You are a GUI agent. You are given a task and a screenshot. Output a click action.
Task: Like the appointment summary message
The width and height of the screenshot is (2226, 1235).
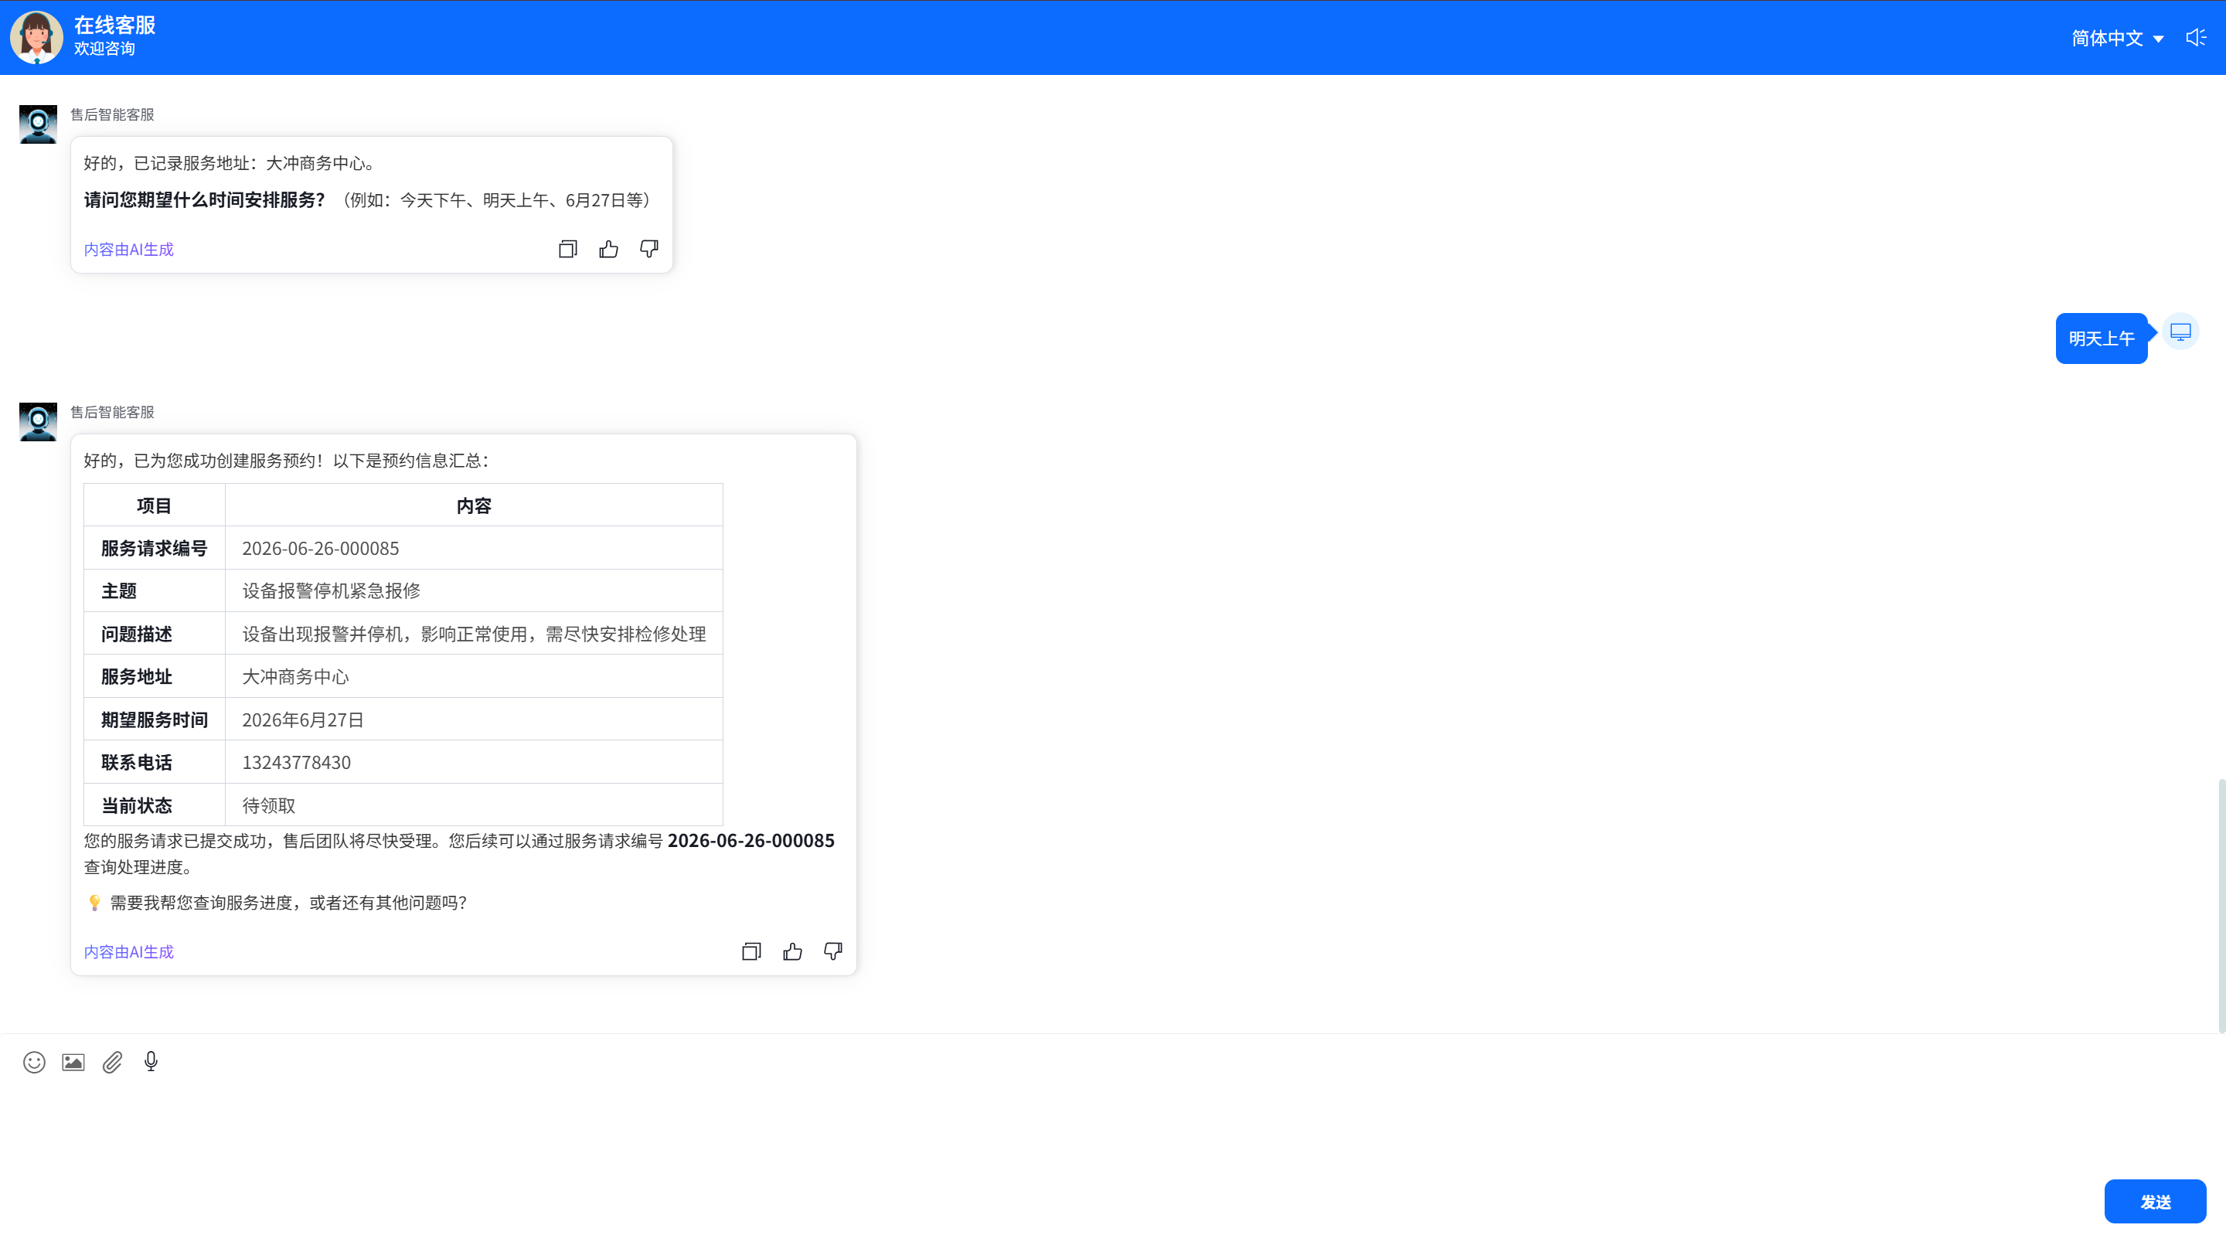pyautogui.click(x=792, y=951)
